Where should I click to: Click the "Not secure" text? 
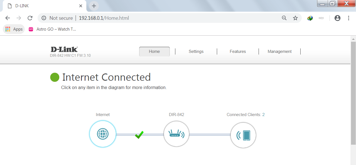(61, 18)
